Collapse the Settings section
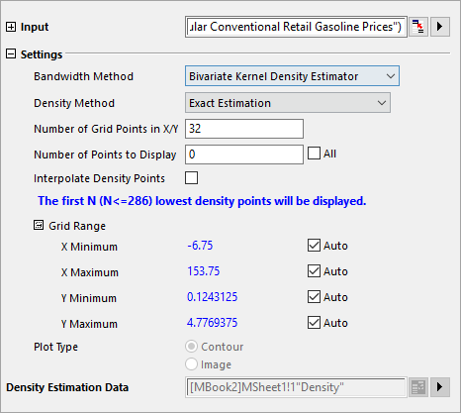Image resolution: width=461 pixels, height=413 pixels. tap(11, 53)
